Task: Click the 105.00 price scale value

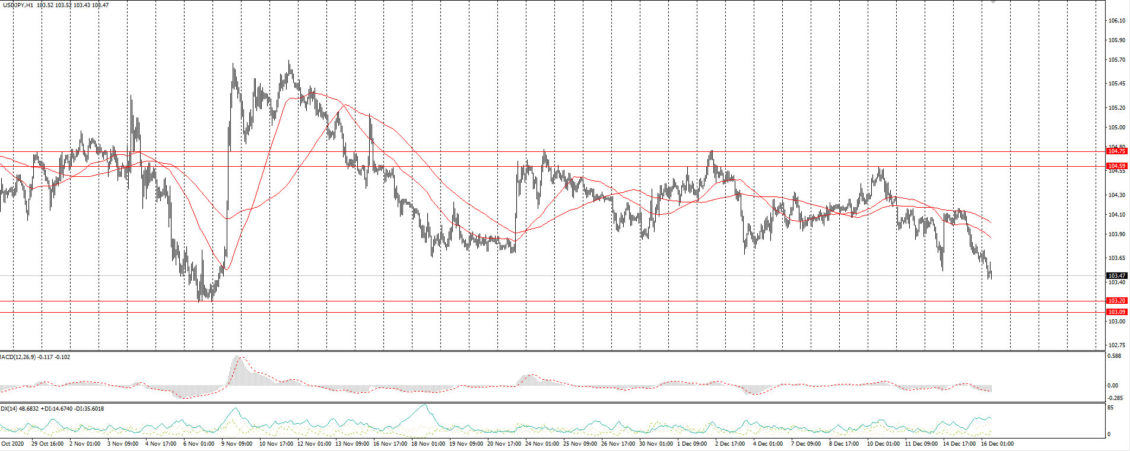Action: coord(1117,128)
